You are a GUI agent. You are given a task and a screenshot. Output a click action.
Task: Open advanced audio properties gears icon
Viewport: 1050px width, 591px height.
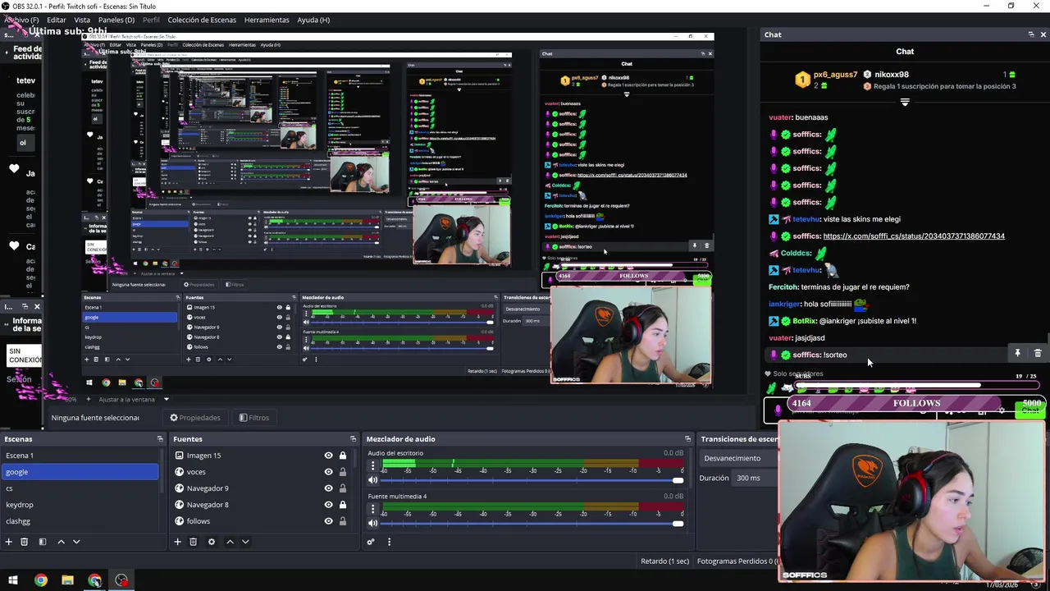[x=371, y=542]
